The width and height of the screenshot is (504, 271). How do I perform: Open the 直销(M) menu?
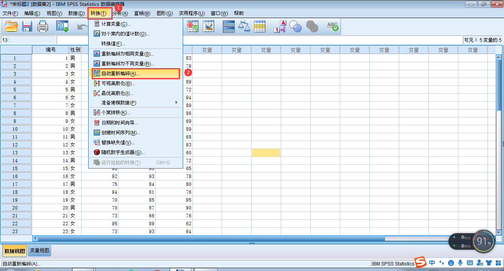(142, 13)
